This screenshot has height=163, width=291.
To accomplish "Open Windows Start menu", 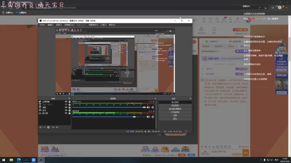I will click(4, 160).
